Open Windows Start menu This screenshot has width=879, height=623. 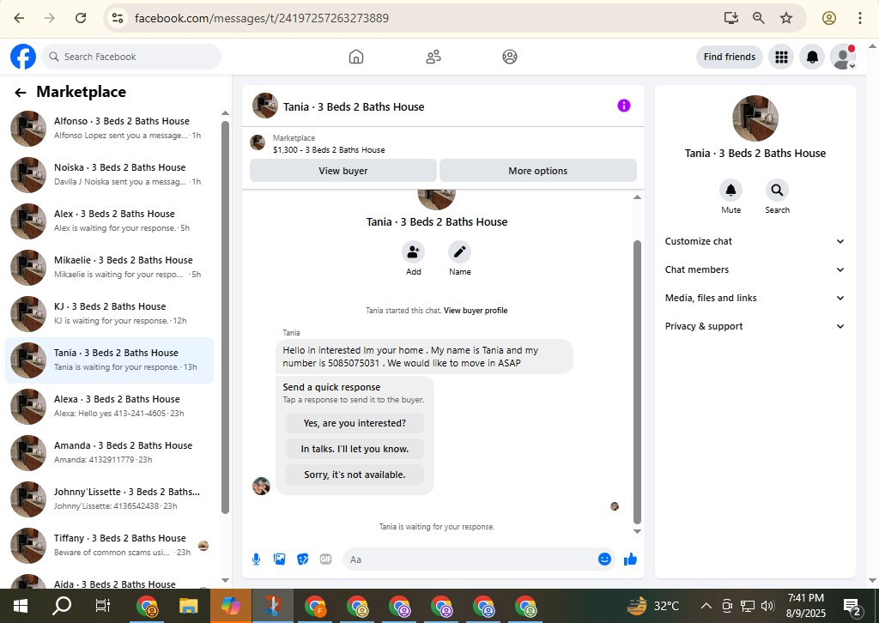tap(21, 606)
